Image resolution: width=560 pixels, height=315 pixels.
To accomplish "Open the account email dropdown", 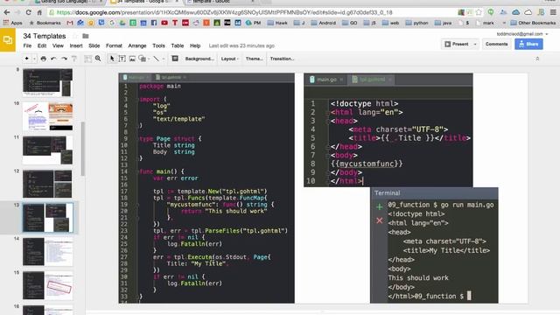I will click(x=522, y=34).
